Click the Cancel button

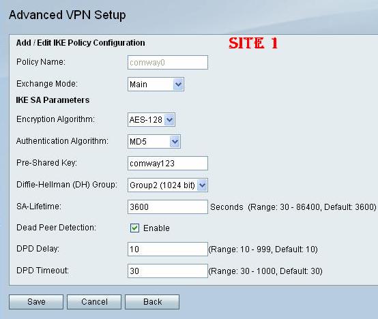point(94,302)
